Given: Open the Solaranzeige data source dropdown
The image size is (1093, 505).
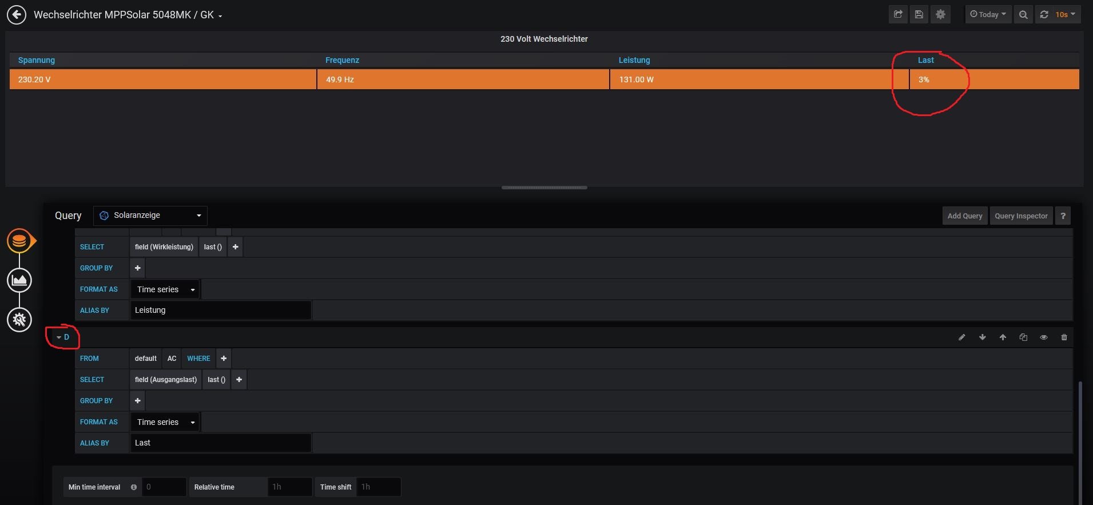Looking at the screenshot, I should [x=150, y=216].
